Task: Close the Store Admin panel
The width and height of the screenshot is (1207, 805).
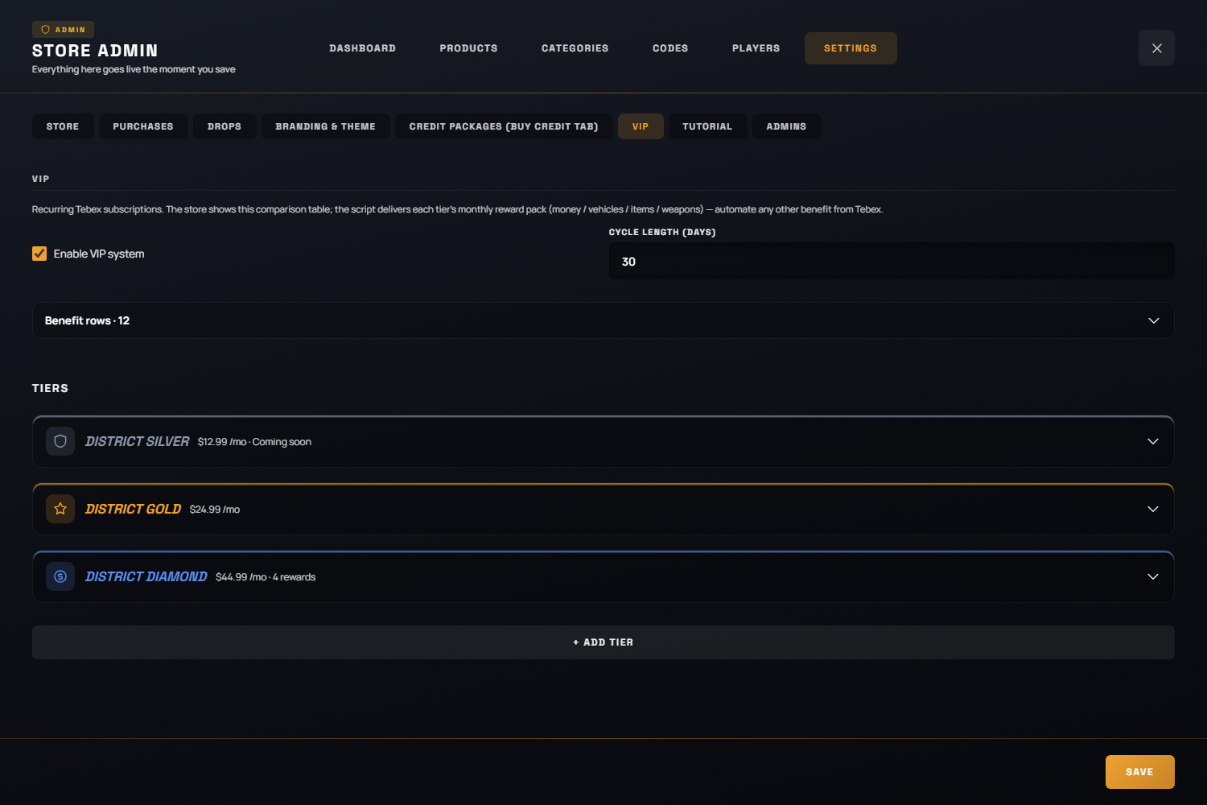Action: [1156, 48]
